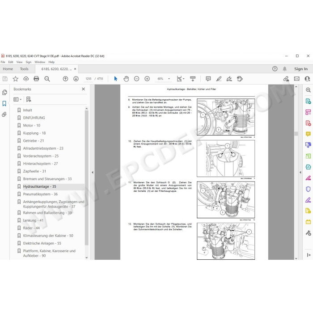Image resolution: width=313 pixels, height=313 pixels.
Task: Switch to the Home tab
Action: tap(8, 69)
